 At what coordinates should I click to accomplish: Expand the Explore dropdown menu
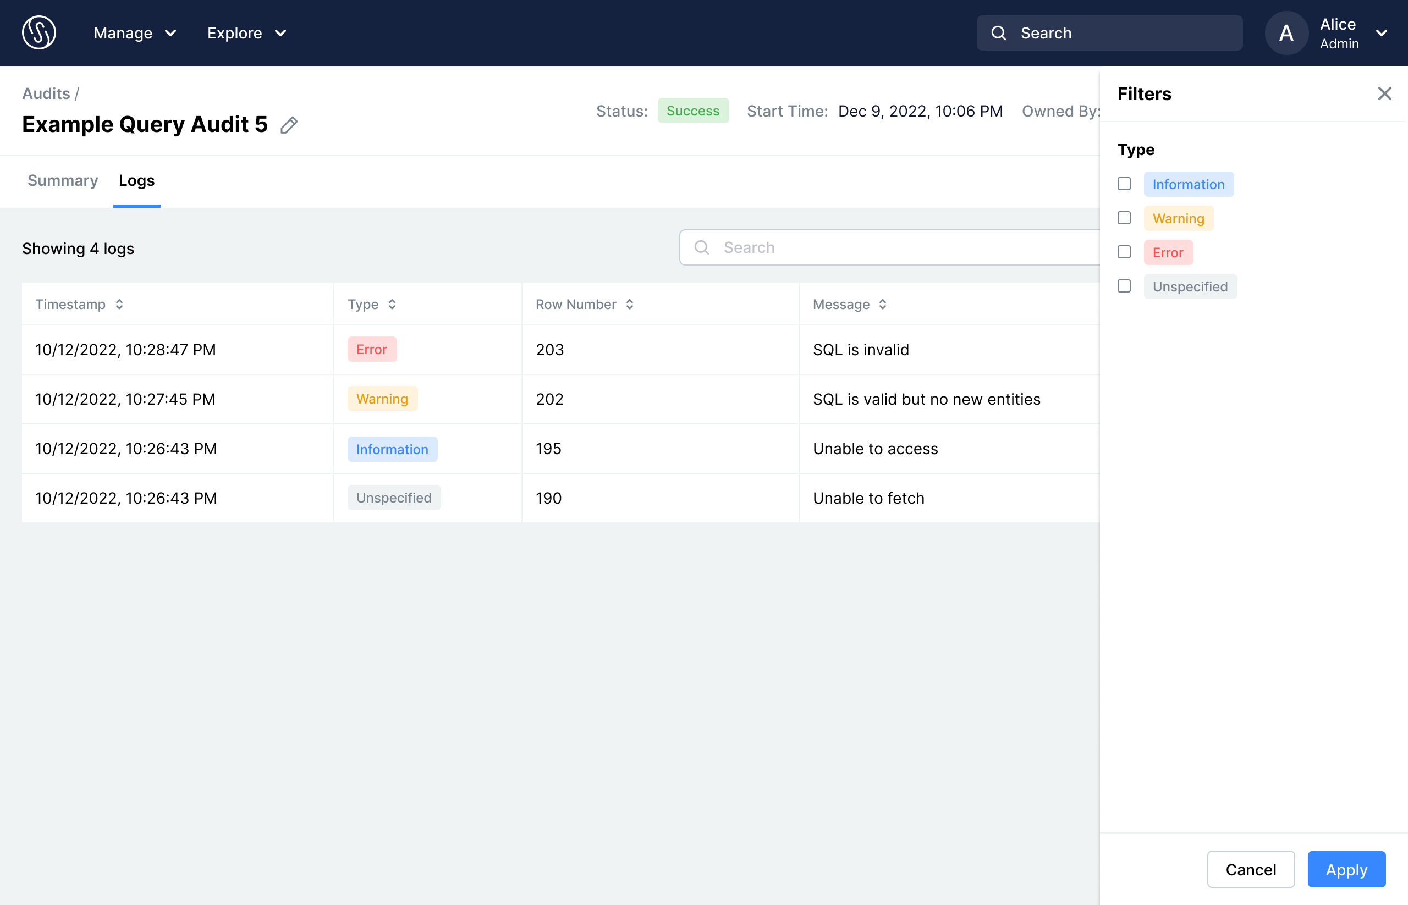point(246,34)
